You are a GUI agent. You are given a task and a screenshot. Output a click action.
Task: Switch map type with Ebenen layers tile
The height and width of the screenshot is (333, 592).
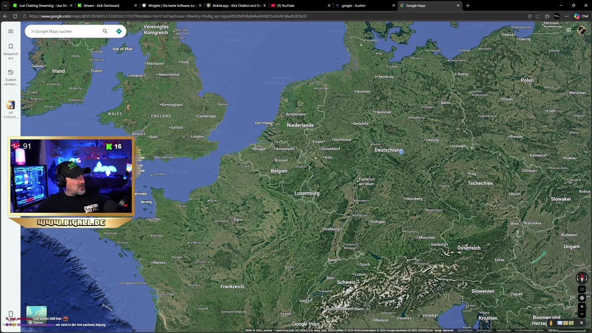37,315
